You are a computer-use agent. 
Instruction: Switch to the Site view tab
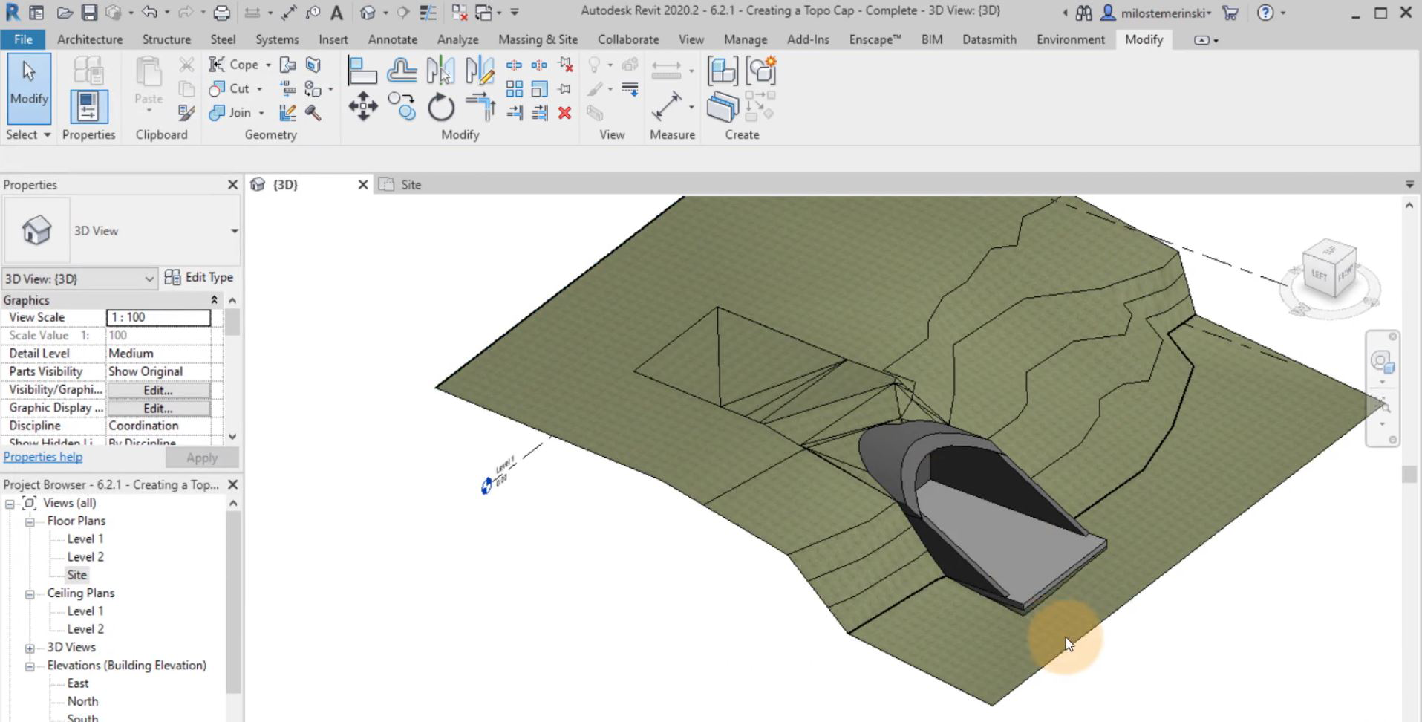tap(410, 184)
